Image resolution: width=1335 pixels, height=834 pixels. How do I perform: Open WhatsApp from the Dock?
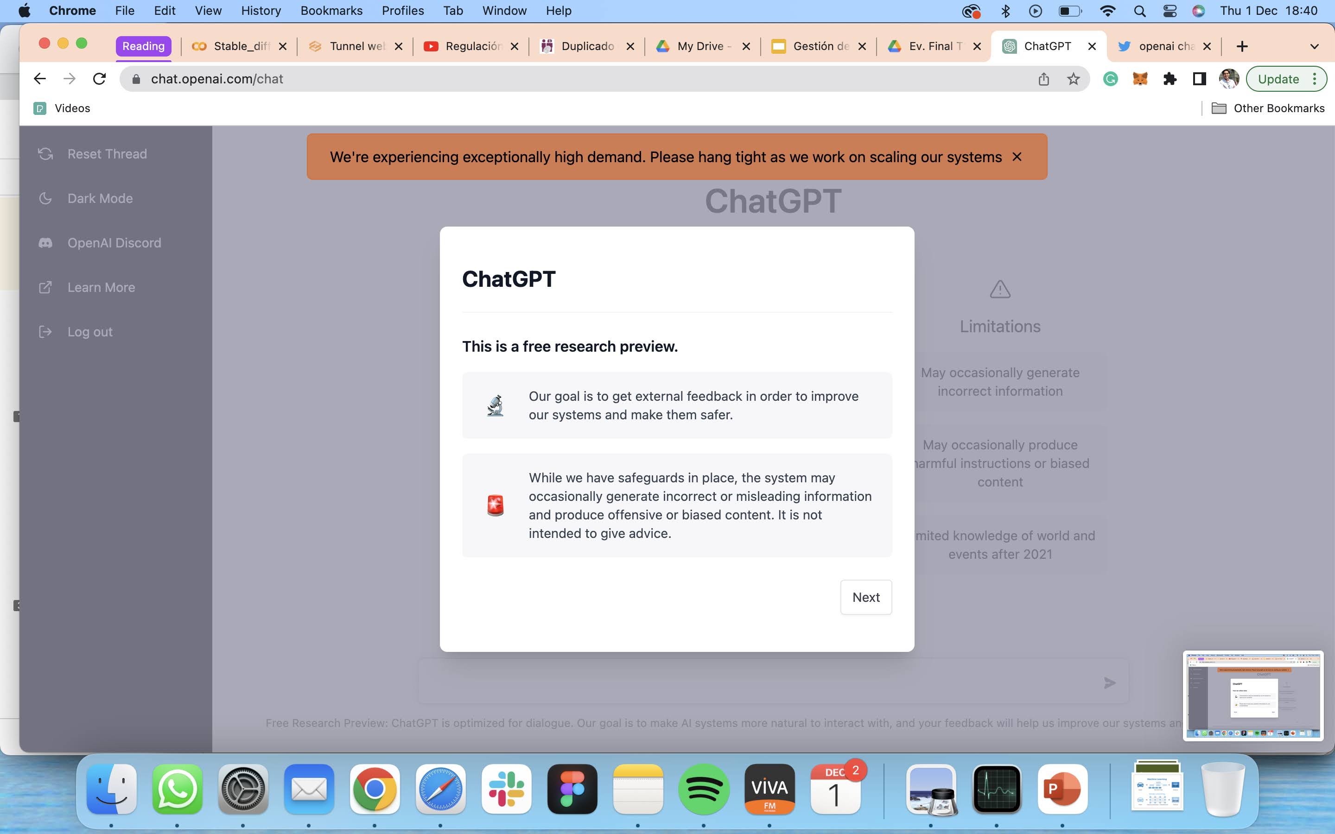(177, 790)
